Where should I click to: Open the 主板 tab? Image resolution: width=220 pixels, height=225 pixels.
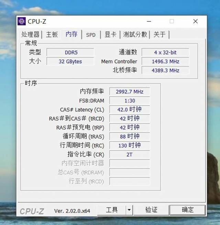tap(52, 34)
